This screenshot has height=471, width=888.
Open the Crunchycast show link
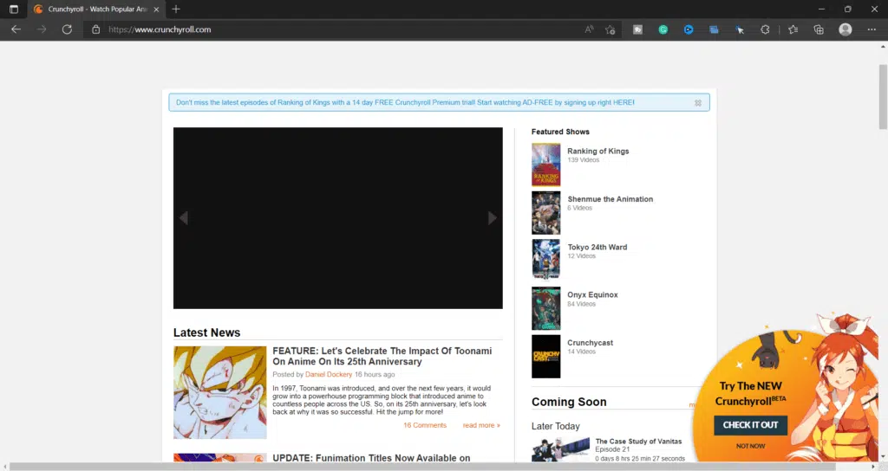pos(590,343)
